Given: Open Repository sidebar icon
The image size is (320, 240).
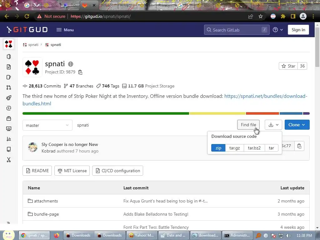Looking at the screenshot, I should 8,67.
